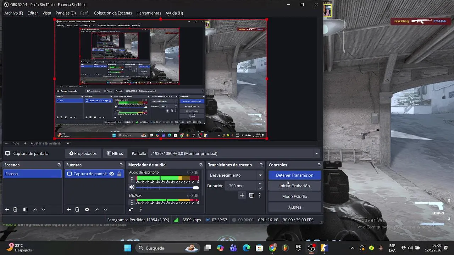Image resolution: width=454 pixels, height=255 pixels.
Task: Open Archivo (F) menu
Action: (13, 13)
